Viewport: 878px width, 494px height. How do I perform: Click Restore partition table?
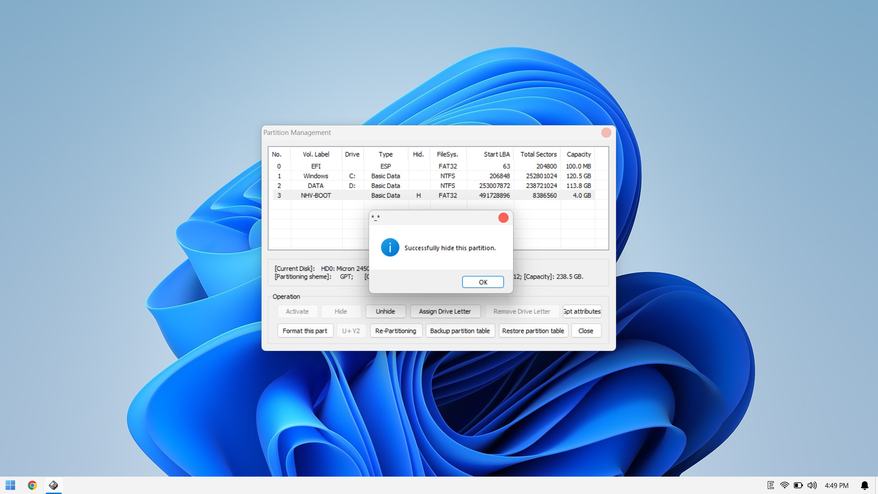(533, 331)
